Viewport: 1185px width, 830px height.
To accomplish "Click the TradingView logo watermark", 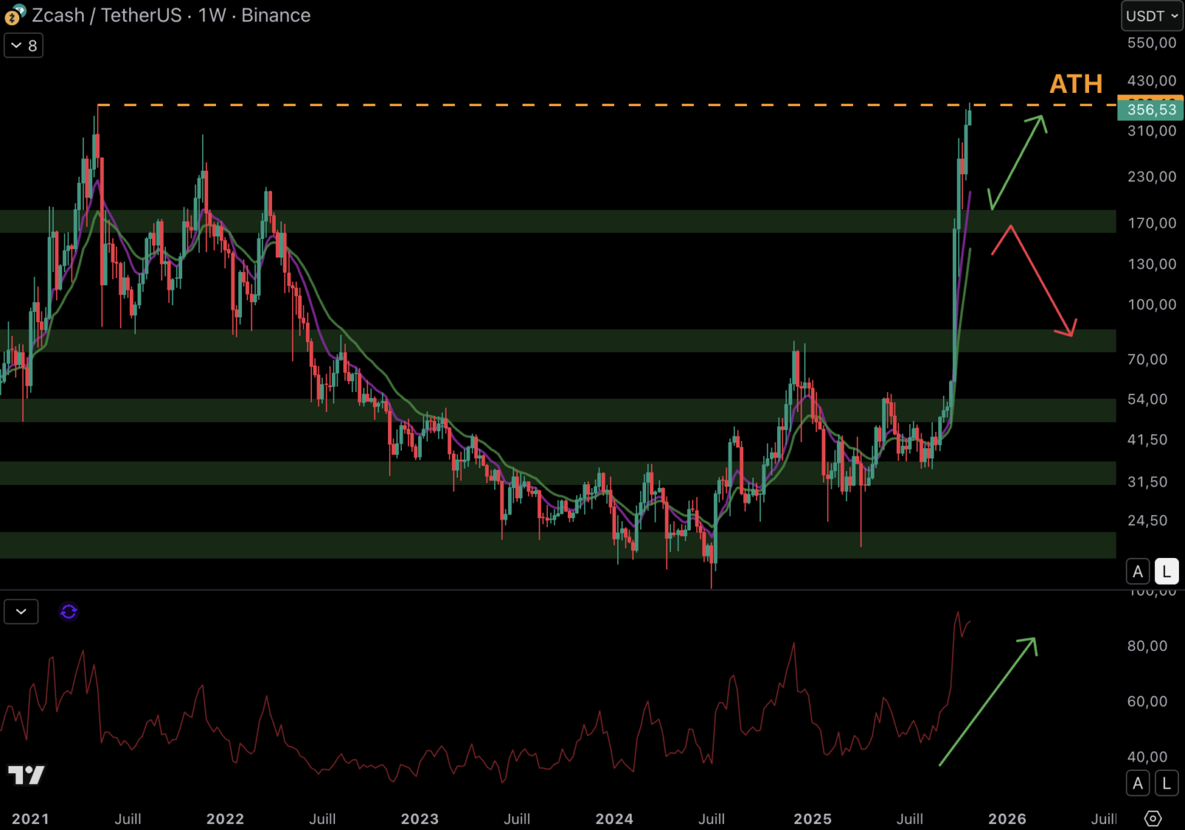I will pos(26,775).
